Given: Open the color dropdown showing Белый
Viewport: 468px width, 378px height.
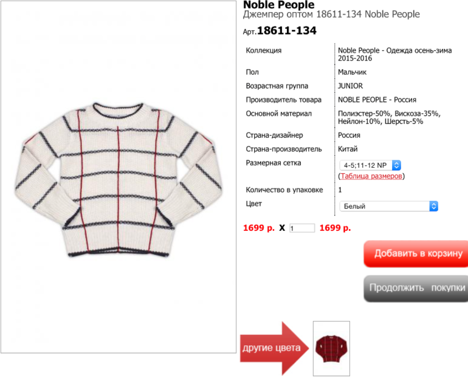Looking at the screenshot, I should pos(388,206).
